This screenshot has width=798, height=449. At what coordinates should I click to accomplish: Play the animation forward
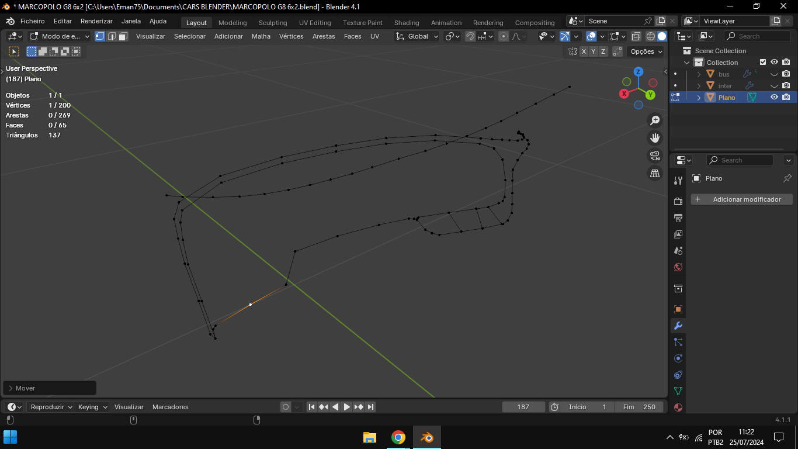coord(347,407)
